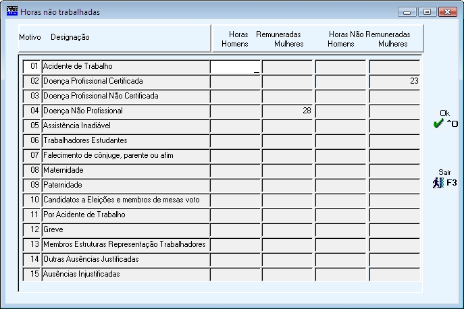Image resolution: width=464 pixels, height=309 pixels.
Task: Click Não Remuneradas Mulheres field for Assistência Inadiável
Action: [394, 125]
